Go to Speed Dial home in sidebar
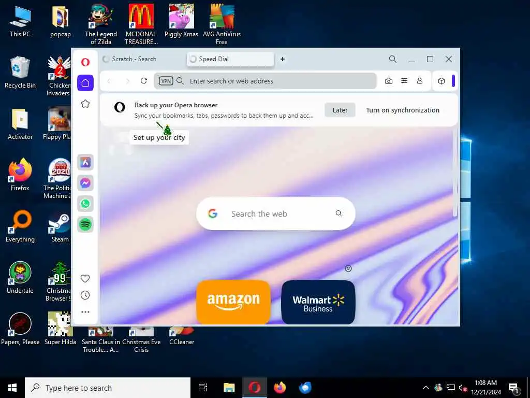Screen dimensions: 530x398 click(85, 83)
